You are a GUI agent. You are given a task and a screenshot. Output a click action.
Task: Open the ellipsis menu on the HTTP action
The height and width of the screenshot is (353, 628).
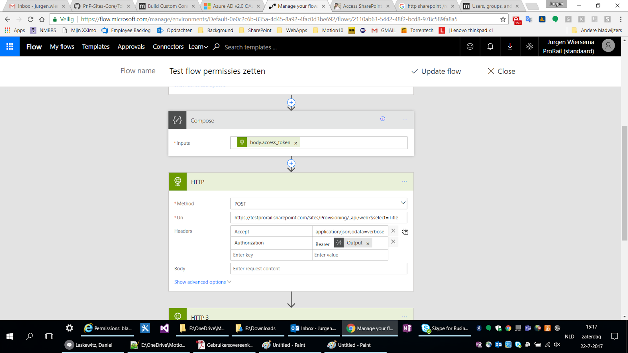click(x=404, y=181)
